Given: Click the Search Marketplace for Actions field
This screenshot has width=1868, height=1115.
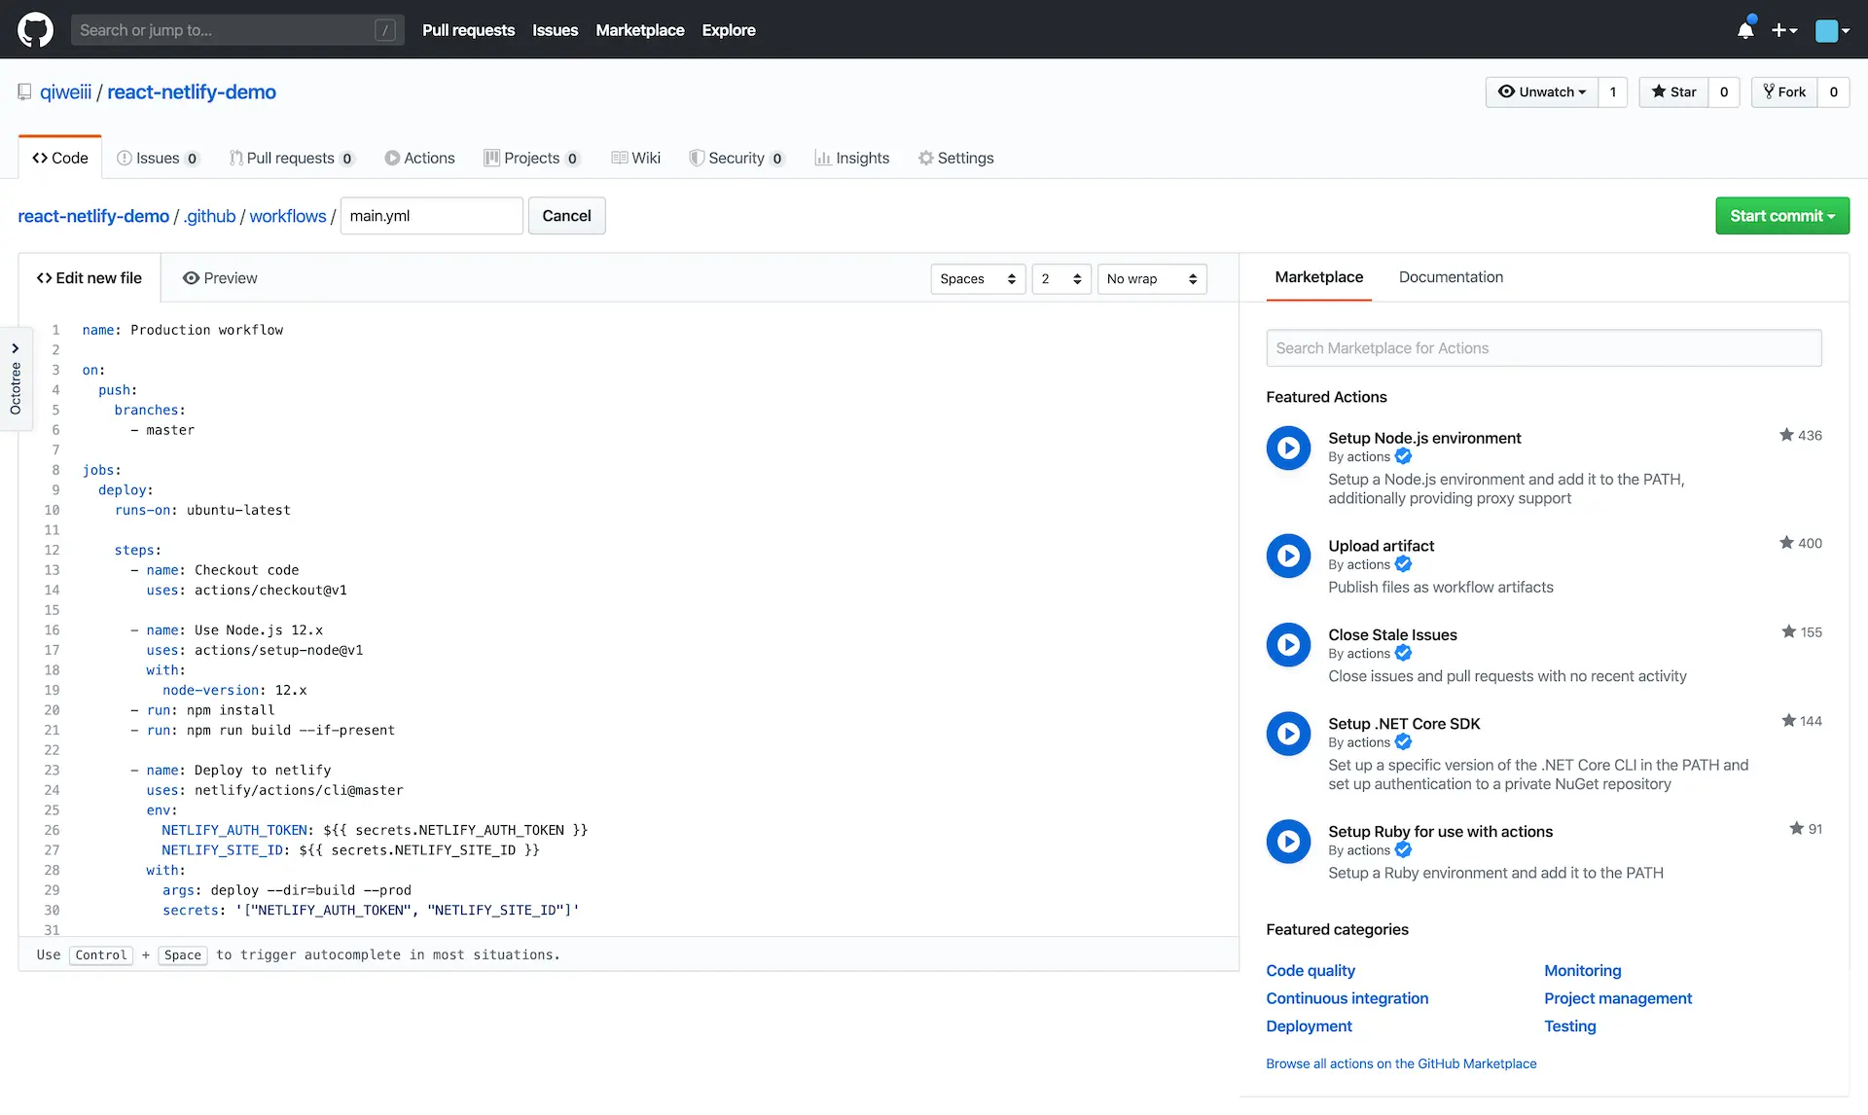Looking at the screenshot, I should tap(1543, 348).
